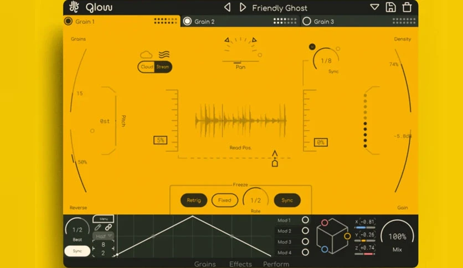This screenshot has width=463, height=268.
Task: Click the vertical dot level meter
Action: tap(366, 121)
